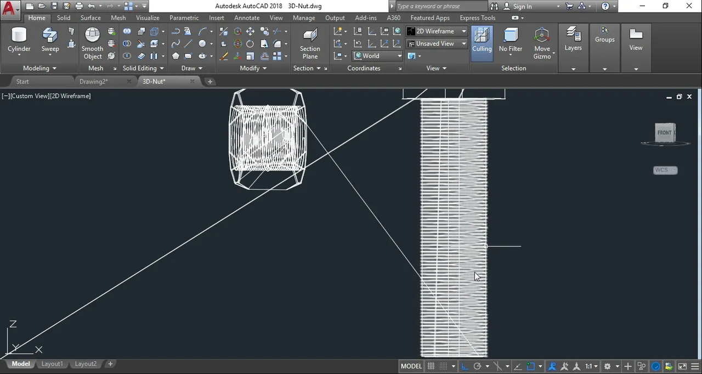Image resolution: width=702 pixels, height=374 pixels.
Task: Toggle Ortho mode in the status bar
Action: coord(465,366)
